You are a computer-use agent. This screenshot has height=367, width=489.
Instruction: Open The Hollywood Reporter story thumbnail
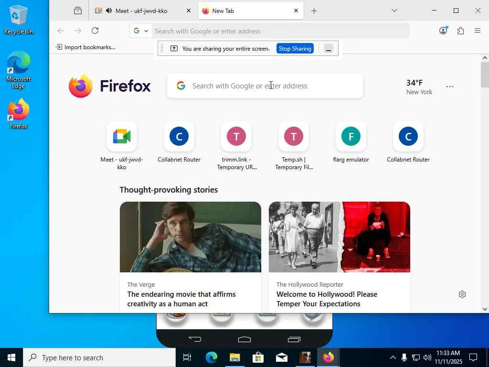point(340,237)
